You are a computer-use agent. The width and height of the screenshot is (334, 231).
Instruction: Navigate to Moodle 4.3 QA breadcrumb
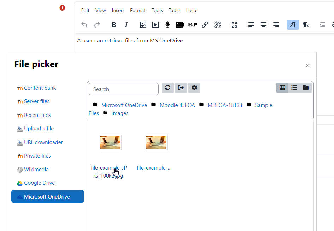point(177,105)
